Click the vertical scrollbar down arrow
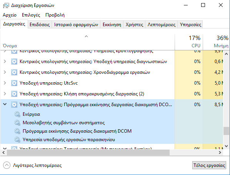The width and height of the screenshot is (230, 175). point(226,146)
